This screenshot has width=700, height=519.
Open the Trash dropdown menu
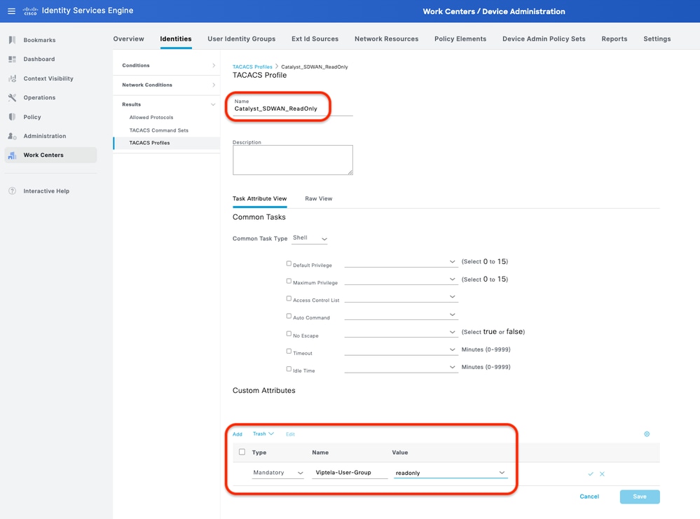(x=263, y=434)
